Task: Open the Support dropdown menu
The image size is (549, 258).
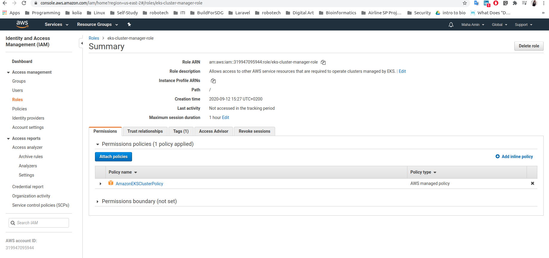Action: pos(524,25)
